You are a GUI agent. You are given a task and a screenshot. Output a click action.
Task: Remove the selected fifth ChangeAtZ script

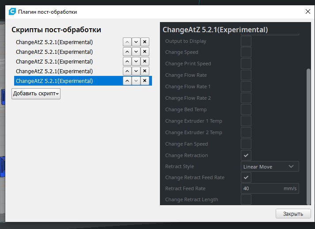[x=144, y=81]
